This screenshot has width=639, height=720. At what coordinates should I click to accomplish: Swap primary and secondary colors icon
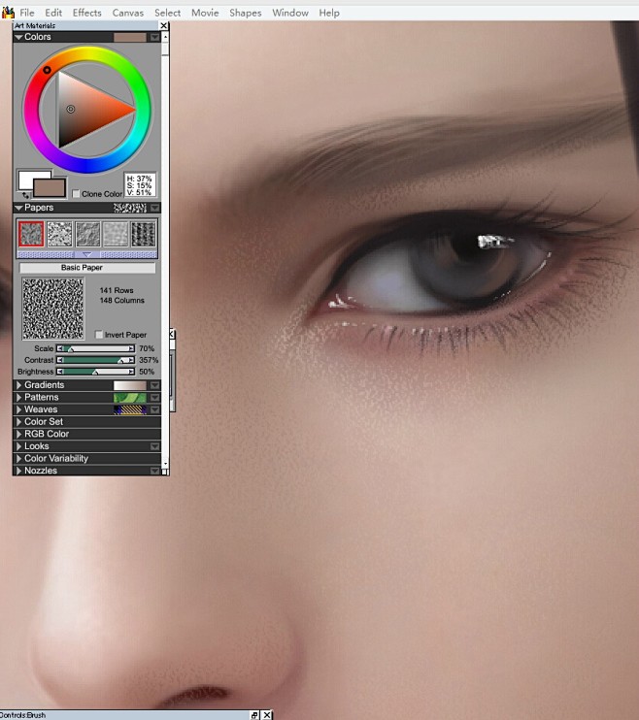[25, 195]
